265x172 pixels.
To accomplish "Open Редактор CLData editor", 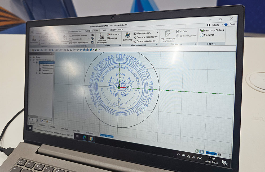I will [x=212, y=30].
